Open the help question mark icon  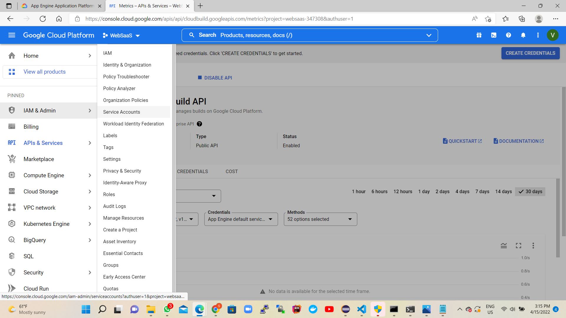(x=509, y=35)
